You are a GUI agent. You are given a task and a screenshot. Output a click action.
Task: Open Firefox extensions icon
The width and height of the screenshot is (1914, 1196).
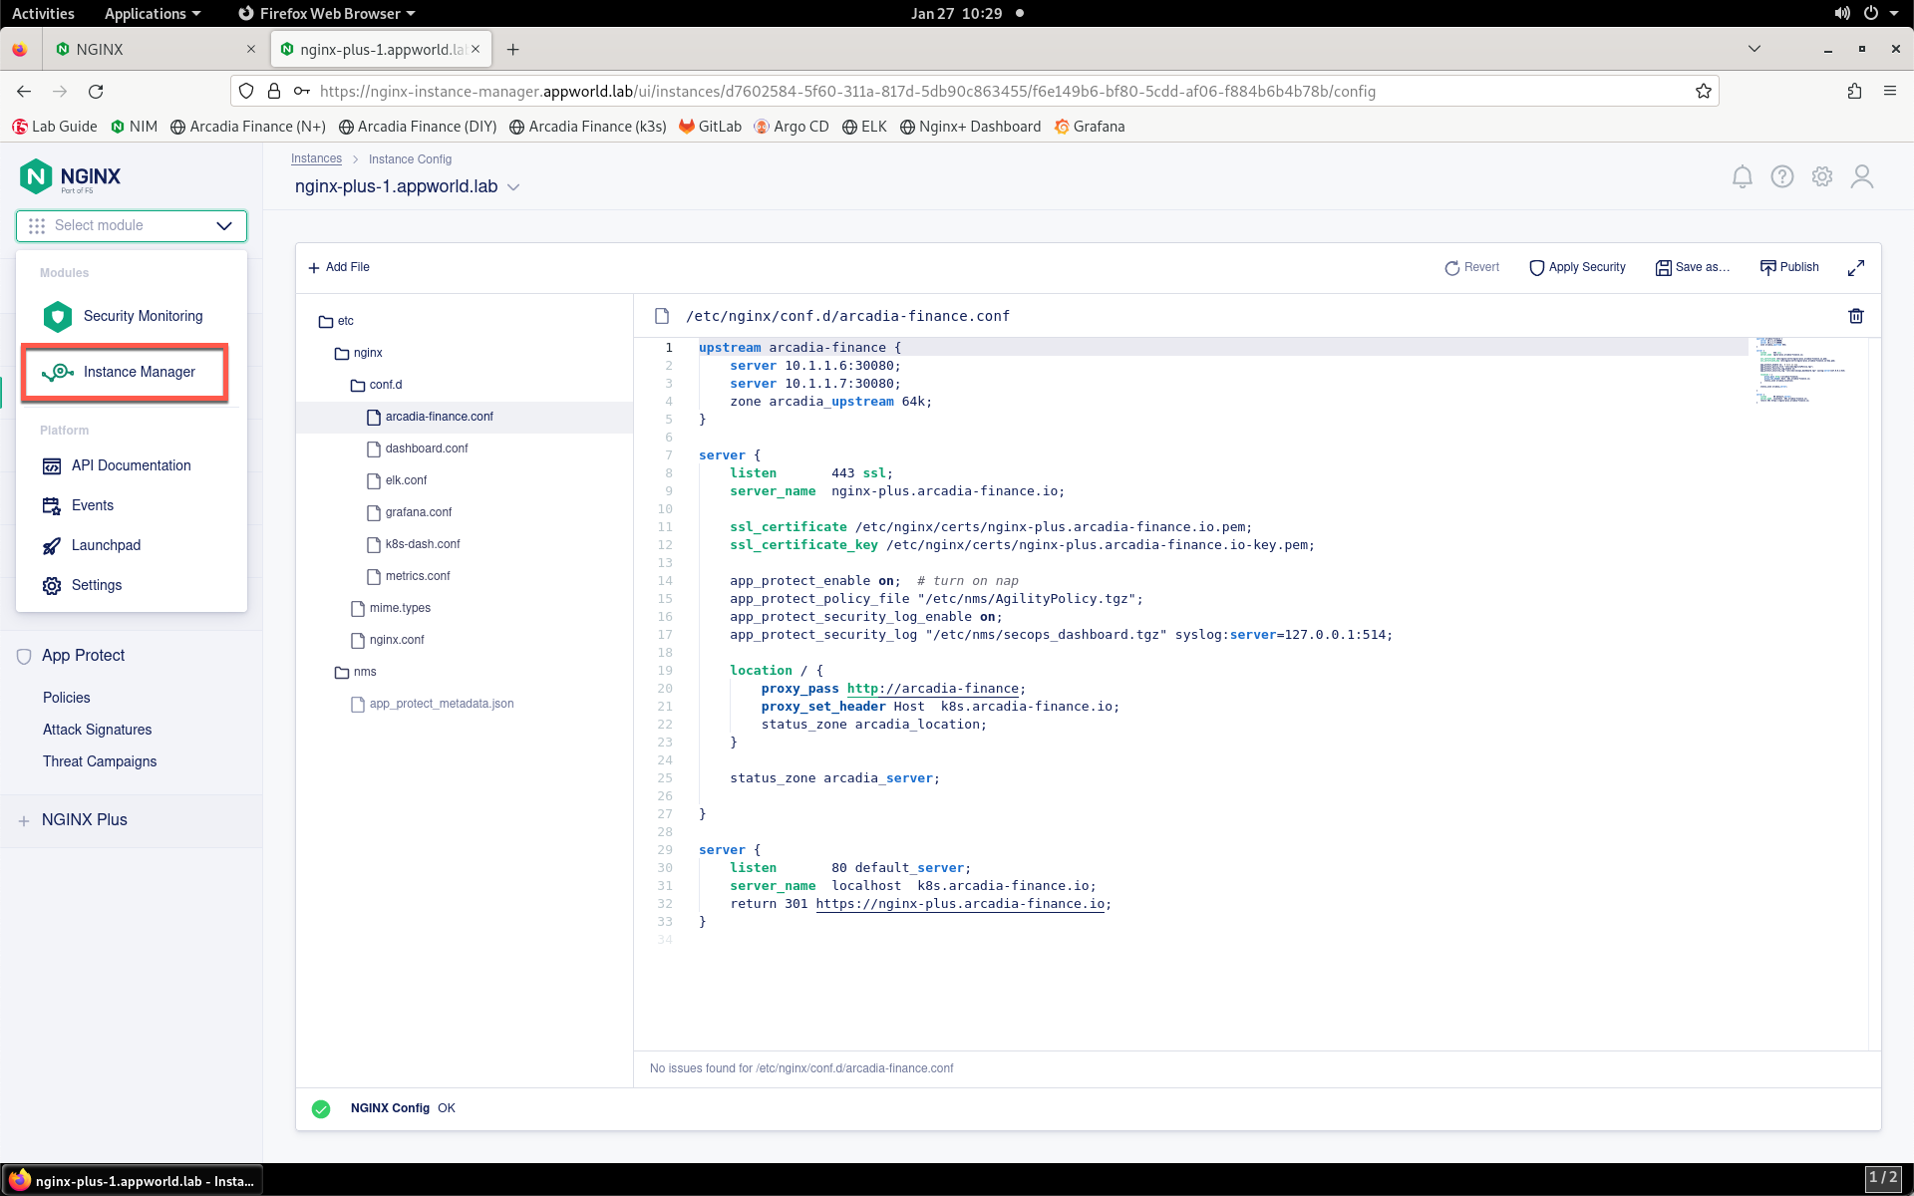click(1854, 91)
